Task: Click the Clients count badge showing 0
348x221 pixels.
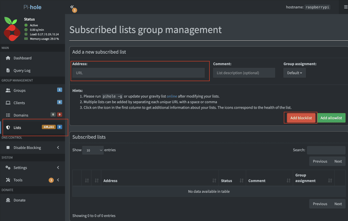Action: 59,102
